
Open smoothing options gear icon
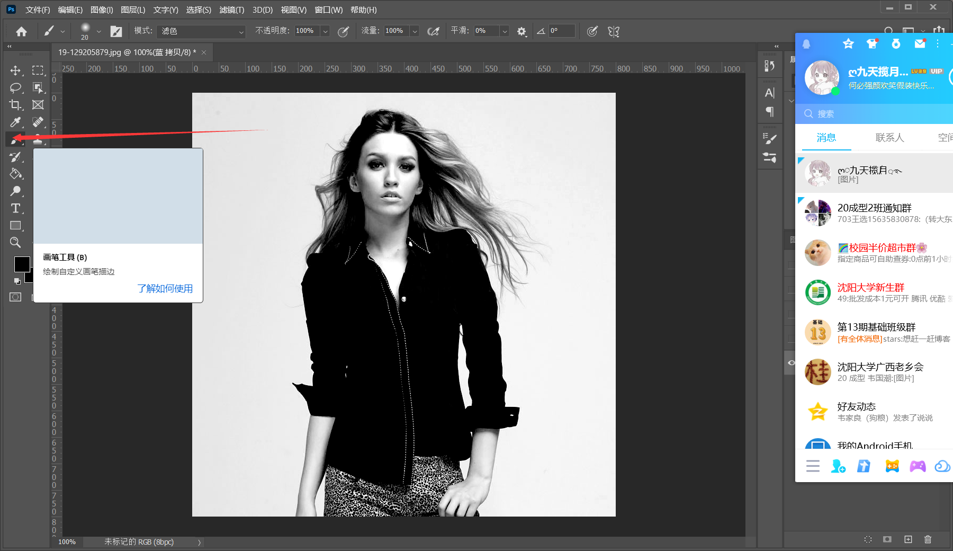(x=522, y=31)
